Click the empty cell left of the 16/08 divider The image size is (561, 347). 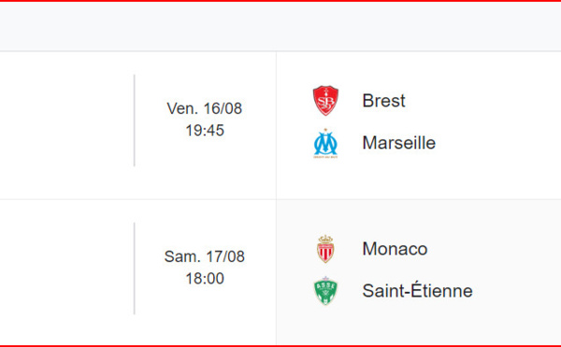66,125
